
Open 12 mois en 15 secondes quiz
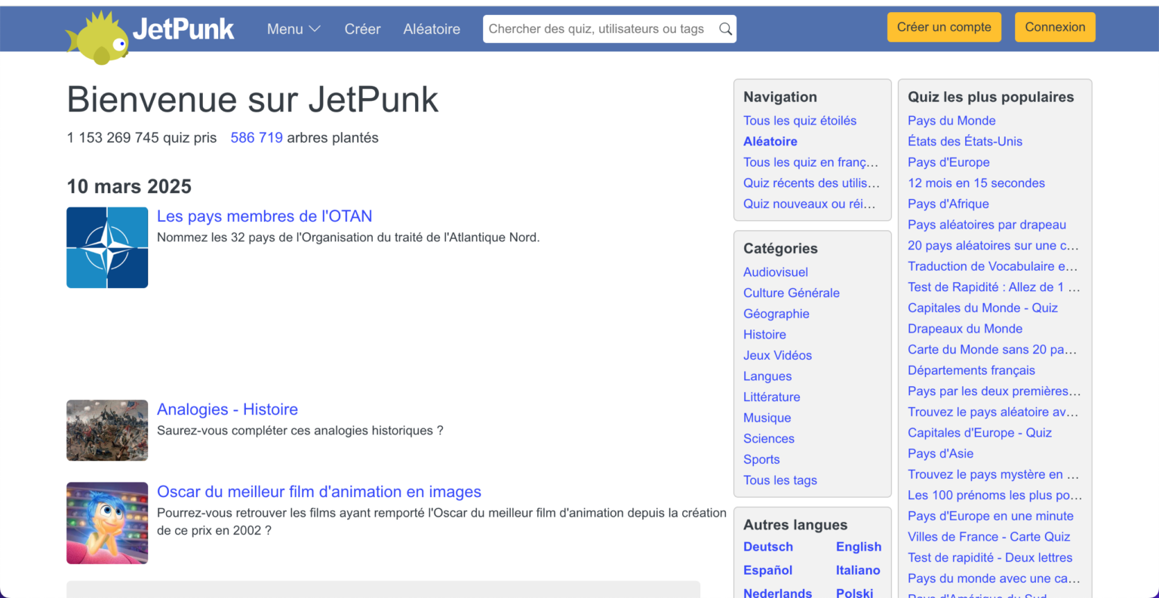click(976, 183)
